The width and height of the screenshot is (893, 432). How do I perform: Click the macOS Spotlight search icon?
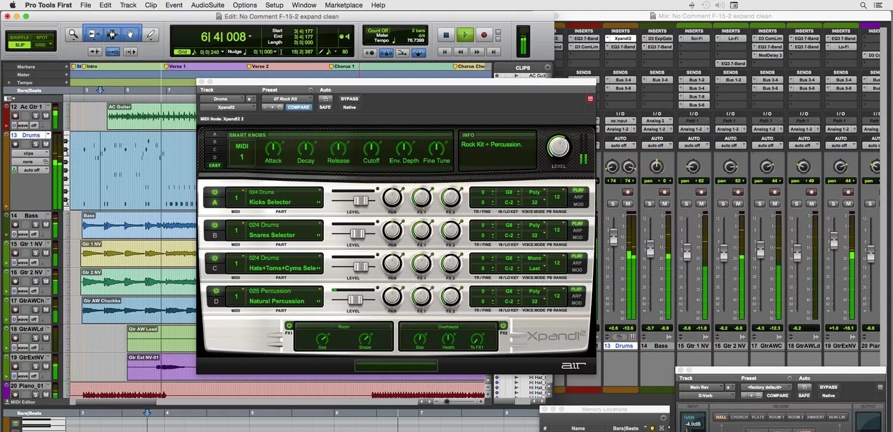click(864, 5)
